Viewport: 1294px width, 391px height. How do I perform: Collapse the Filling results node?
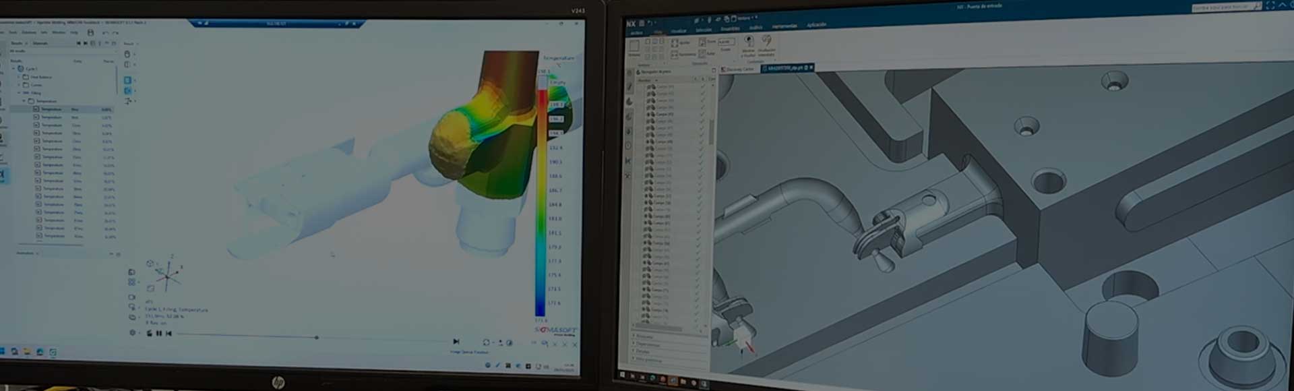(18, 93)
